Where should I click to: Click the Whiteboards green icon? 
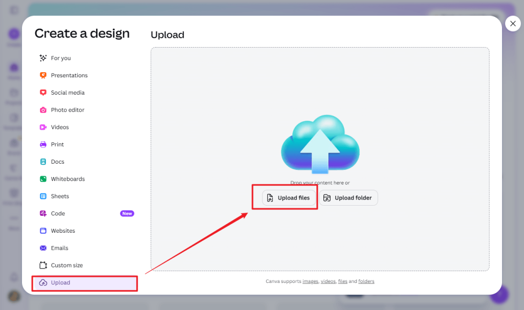click(43, 179)
